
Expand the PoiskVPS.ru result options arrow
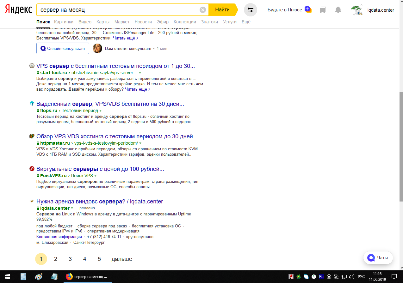pyautogui.click(x=95, y=176)
